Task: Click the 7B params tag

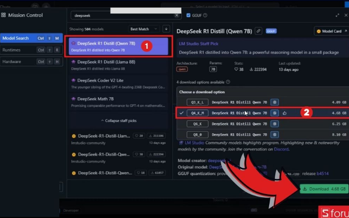Action: point(213,69)
